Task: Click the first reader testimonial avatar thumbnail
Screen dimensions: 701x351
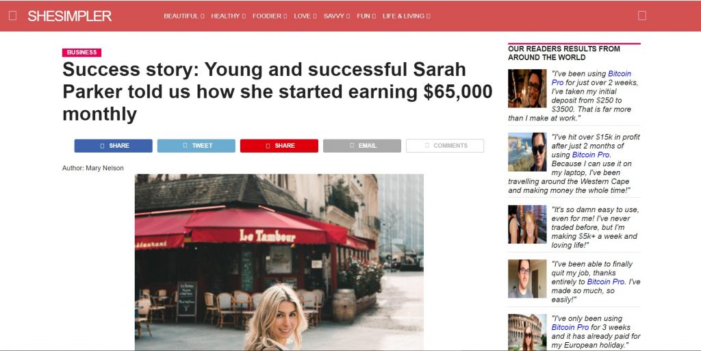Action: [x=527, y=88]
